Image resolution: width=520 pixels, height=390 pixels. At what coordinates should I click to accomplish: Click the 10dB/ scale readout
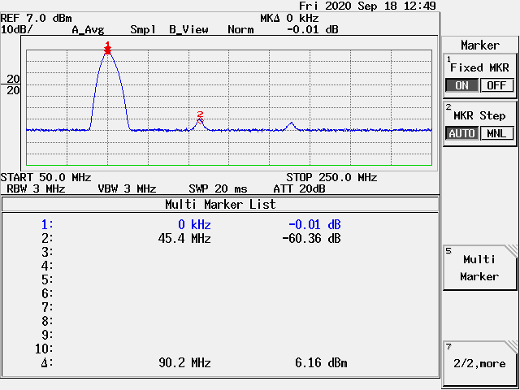pos(16,29)
